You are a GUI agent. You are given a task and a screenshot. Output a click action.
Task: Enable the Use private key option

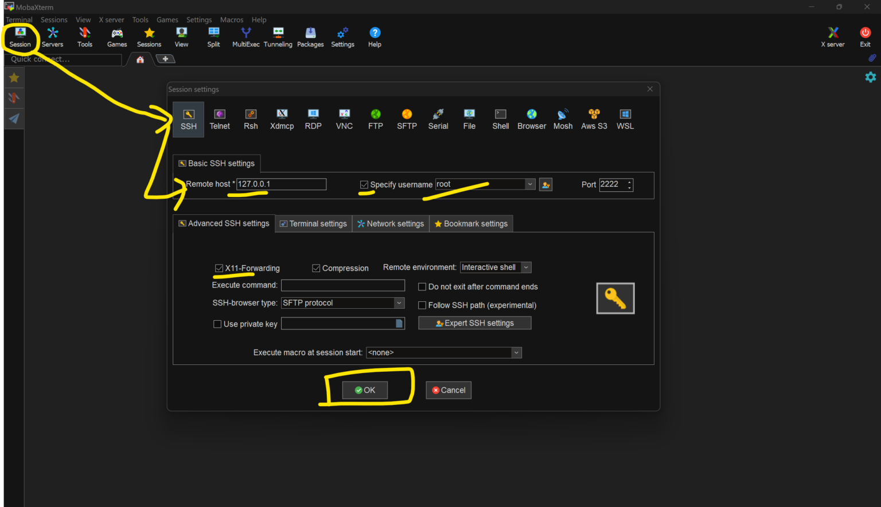click(217, 324)
